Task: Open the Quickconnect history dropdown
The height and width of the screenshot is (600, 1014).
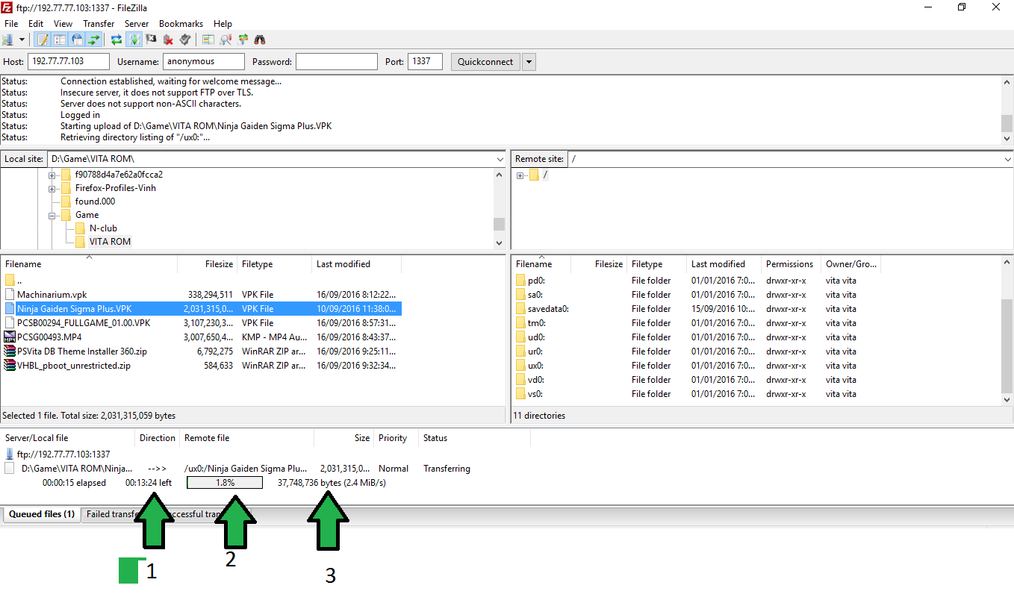Action: click(529, 61)
